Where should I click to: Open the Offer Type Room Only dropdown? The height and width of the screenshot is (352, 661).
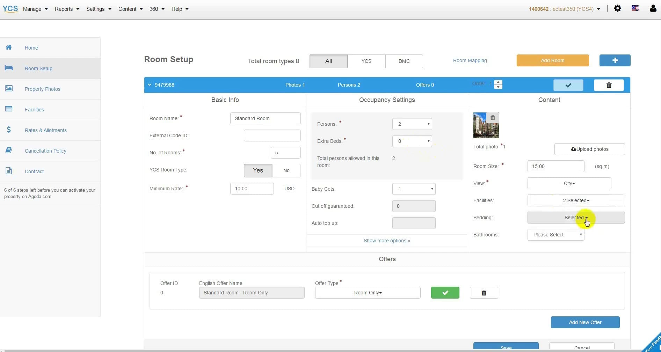368,293
